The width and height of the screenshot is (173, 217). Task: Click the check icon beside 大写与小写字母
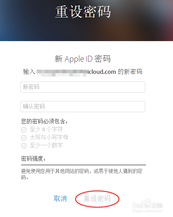[24, 138]
